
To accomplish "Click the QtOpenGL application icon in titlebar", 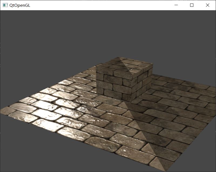I will (5, 4).
